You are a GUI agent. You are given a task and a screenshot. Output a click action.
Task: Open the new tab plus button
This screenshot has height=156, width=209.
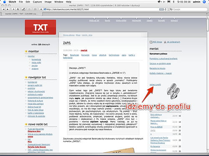207,14
